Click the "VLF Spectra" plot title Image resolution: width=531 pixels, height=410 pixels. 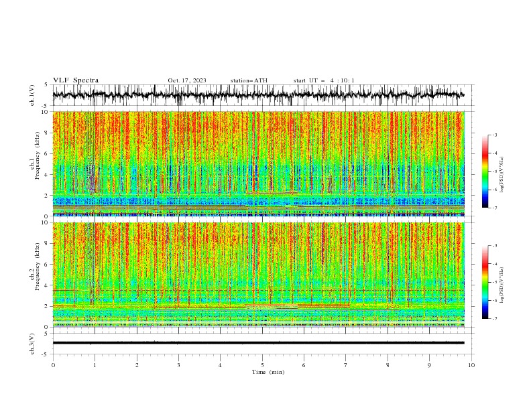[x=76, y=80]
